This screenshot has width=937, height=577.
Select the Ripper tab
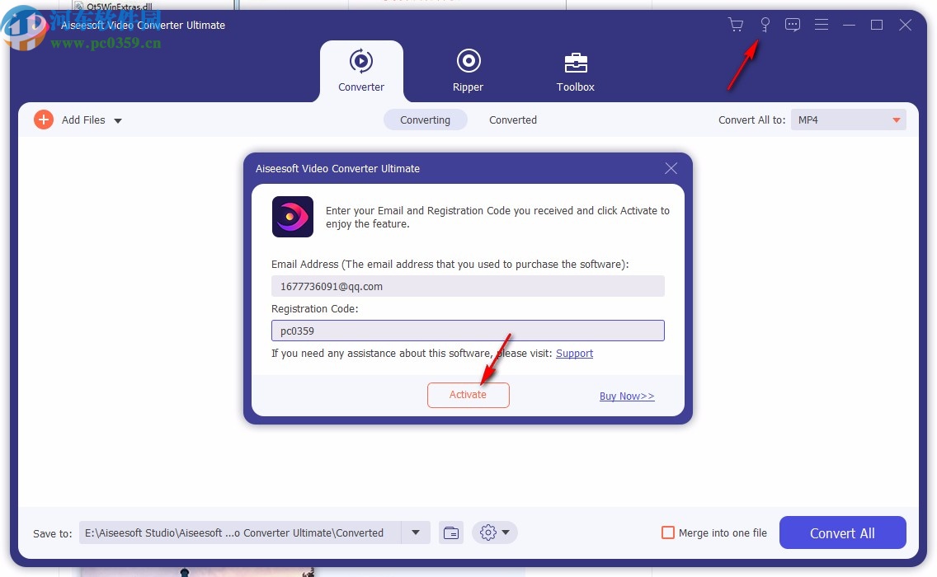coord(468,72)
